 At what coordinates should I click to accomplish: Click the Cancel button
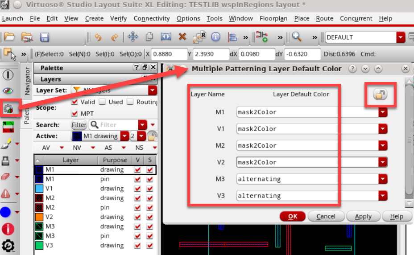click(326, 217)
